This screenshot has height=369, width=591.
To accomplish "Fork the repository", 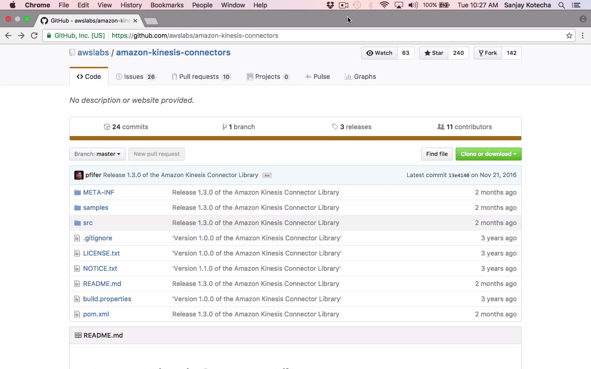I will (488, 53).
